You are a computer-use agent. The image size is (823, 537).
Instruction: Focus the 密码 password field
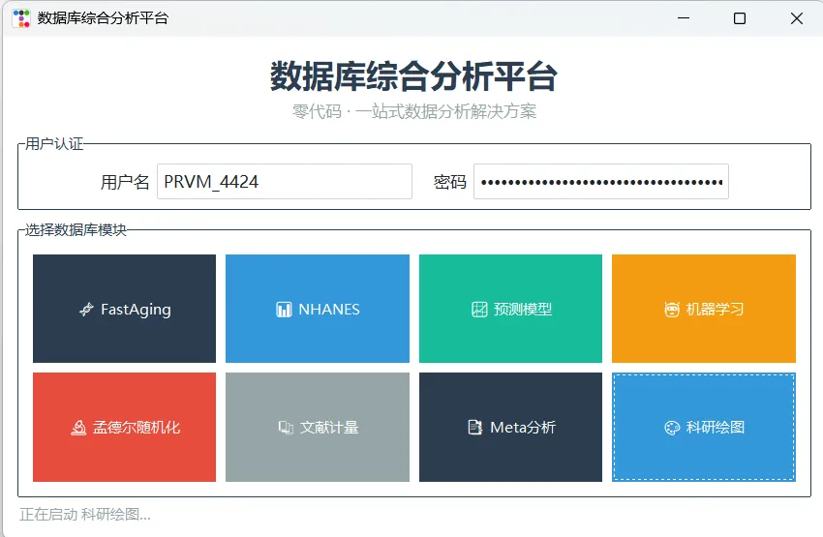[601, 182]
